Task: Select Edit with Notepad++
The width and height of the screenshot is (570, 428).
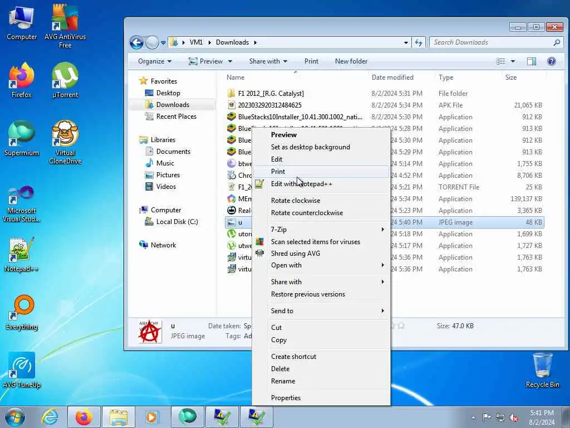Action: tap(321, 184)
